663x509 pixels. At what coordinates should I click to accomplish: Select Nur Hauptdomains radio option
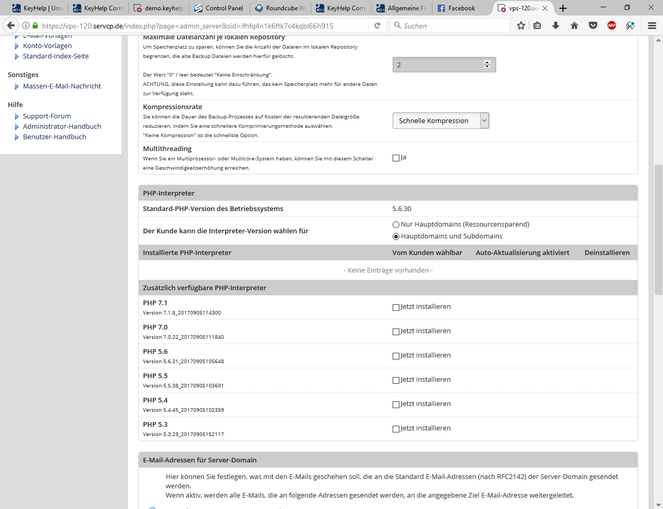tap(396, 224)
